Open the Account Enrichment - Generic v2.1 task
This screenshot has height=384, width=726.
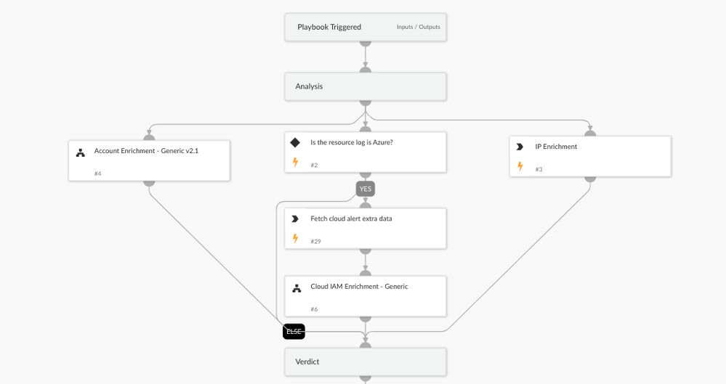(x=146, y=151)
